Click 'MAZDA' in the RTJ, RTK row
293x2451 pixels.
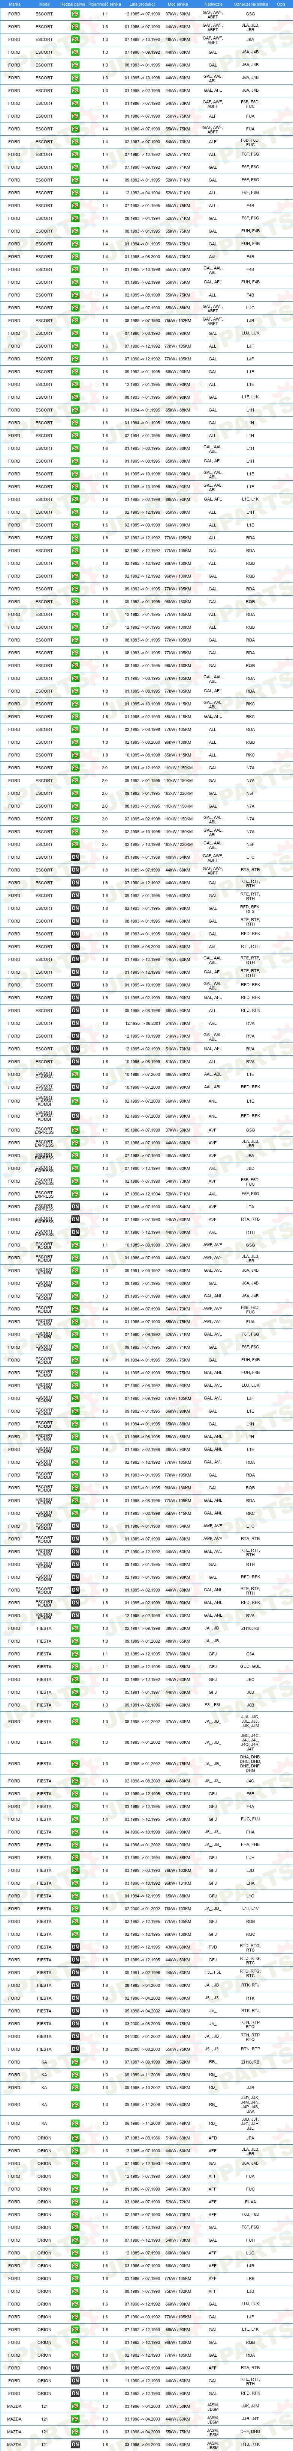coord(14,2444)
